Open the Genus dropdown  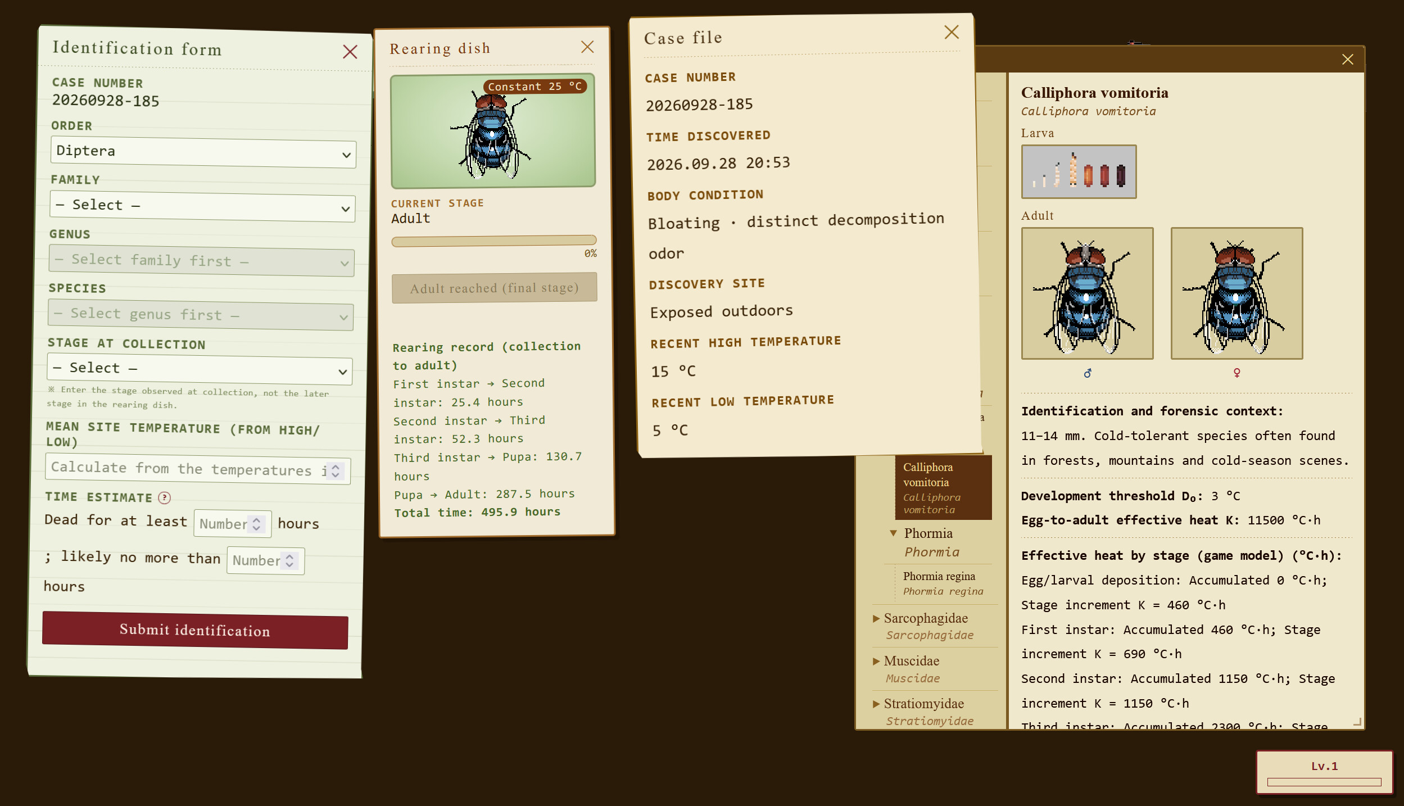[201, 261]
